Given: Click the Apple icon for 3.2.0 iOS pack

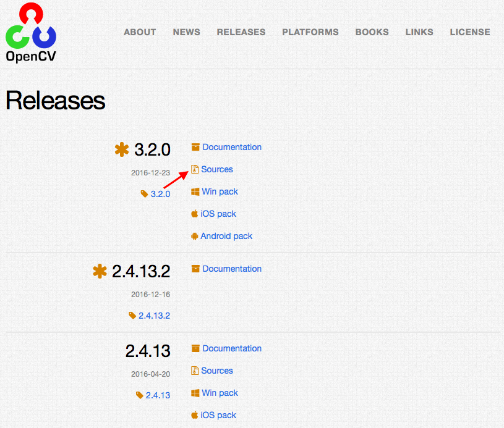Looking at the screenshot, I should tap(194, 214).
